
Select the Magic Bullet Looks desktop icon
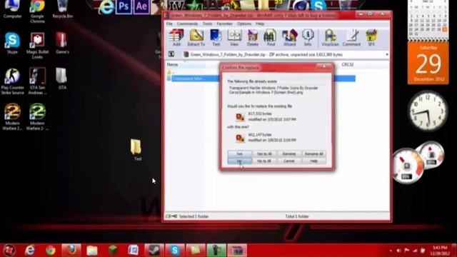37,46
